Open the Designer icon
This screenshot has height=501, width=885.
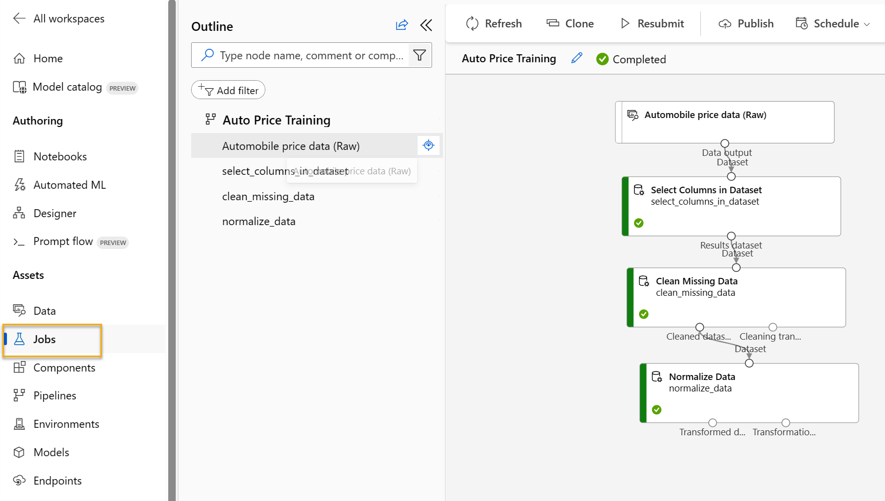click(19, 213)
